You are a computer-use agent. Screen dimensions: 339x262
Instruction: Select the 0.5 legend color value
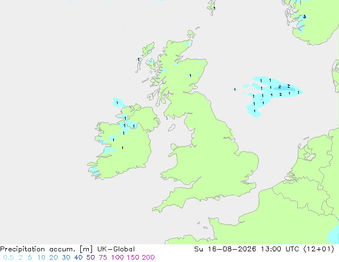(9, 258)
